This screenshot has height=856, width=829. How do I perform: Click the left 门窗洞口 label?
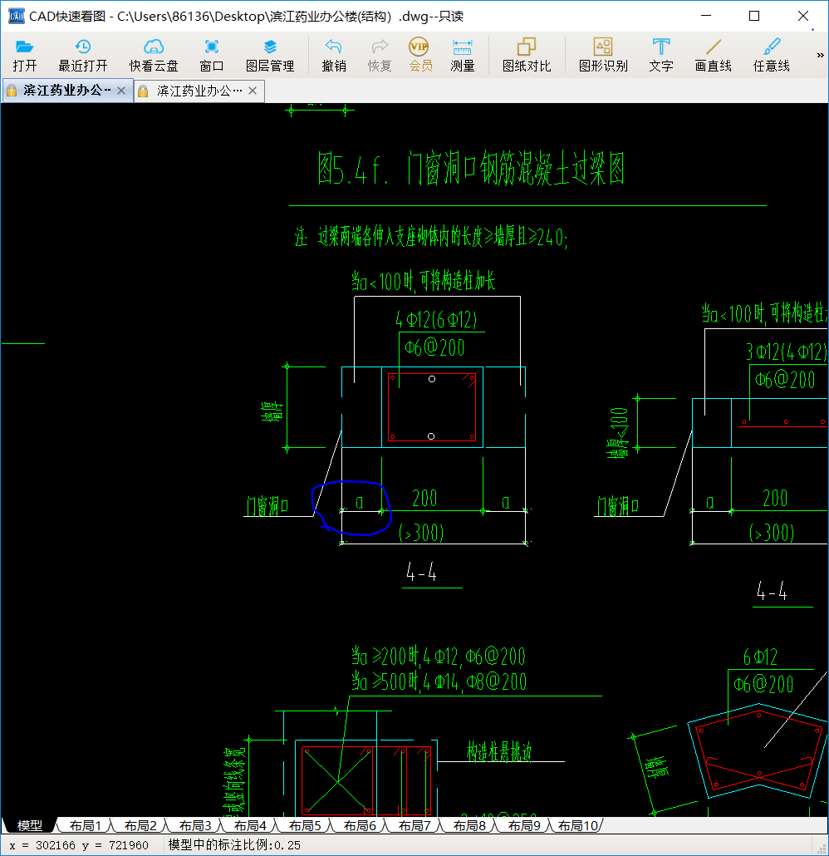pyautogui.click(x=267, y=506)
